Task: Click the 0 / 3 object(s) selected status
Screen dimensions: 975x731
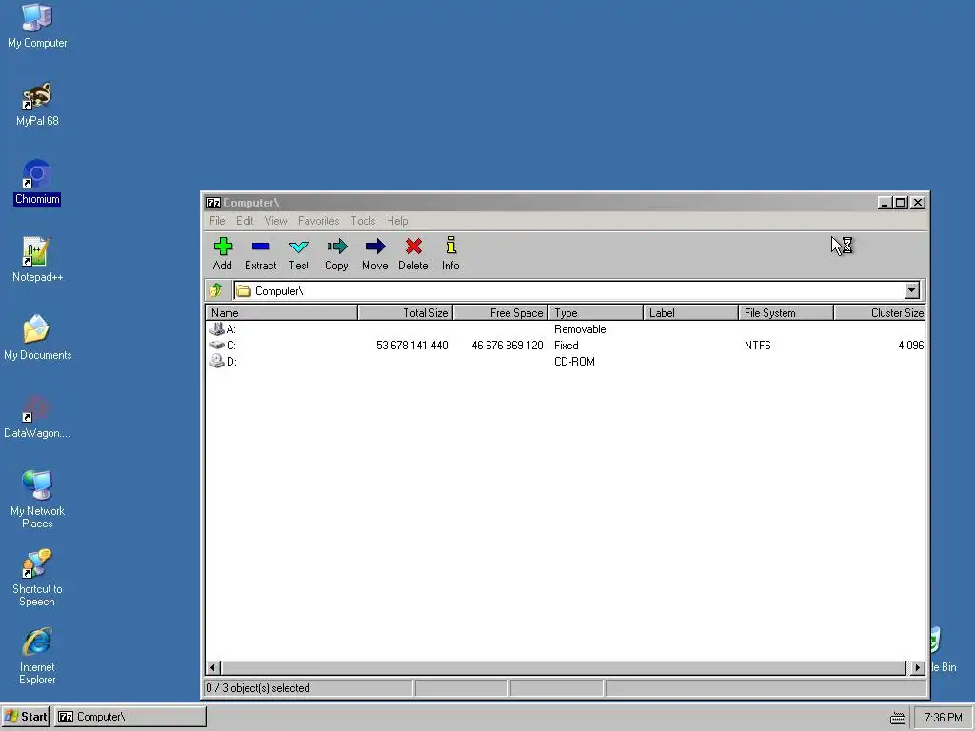Action: [x=258, y=688]
